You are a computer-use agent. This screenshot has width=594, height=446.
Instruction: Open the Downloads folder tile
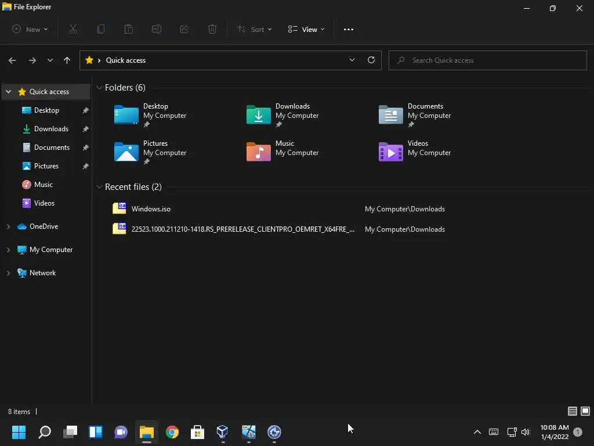282,115
